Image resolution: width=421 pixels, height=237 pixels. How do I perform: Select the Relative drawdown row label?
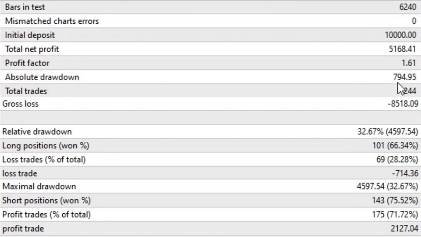tap(37, 132)
